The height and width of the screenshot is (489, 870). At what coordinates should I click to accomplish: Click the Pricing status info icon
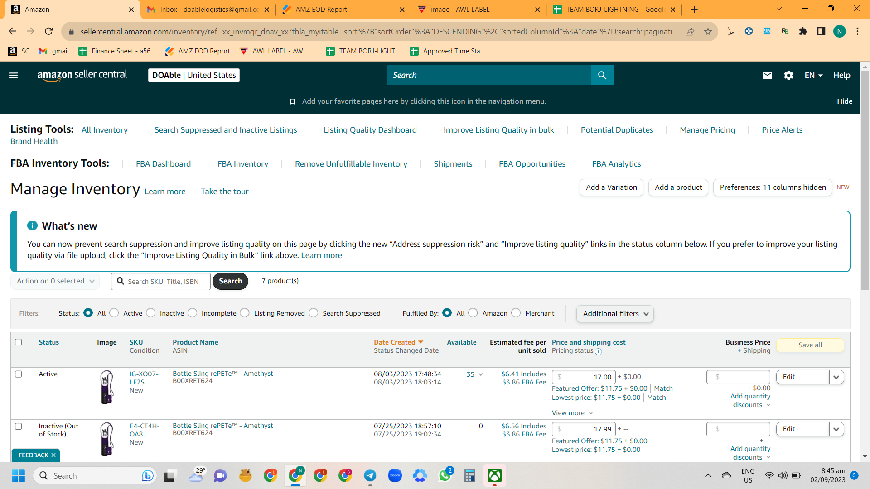599,351
